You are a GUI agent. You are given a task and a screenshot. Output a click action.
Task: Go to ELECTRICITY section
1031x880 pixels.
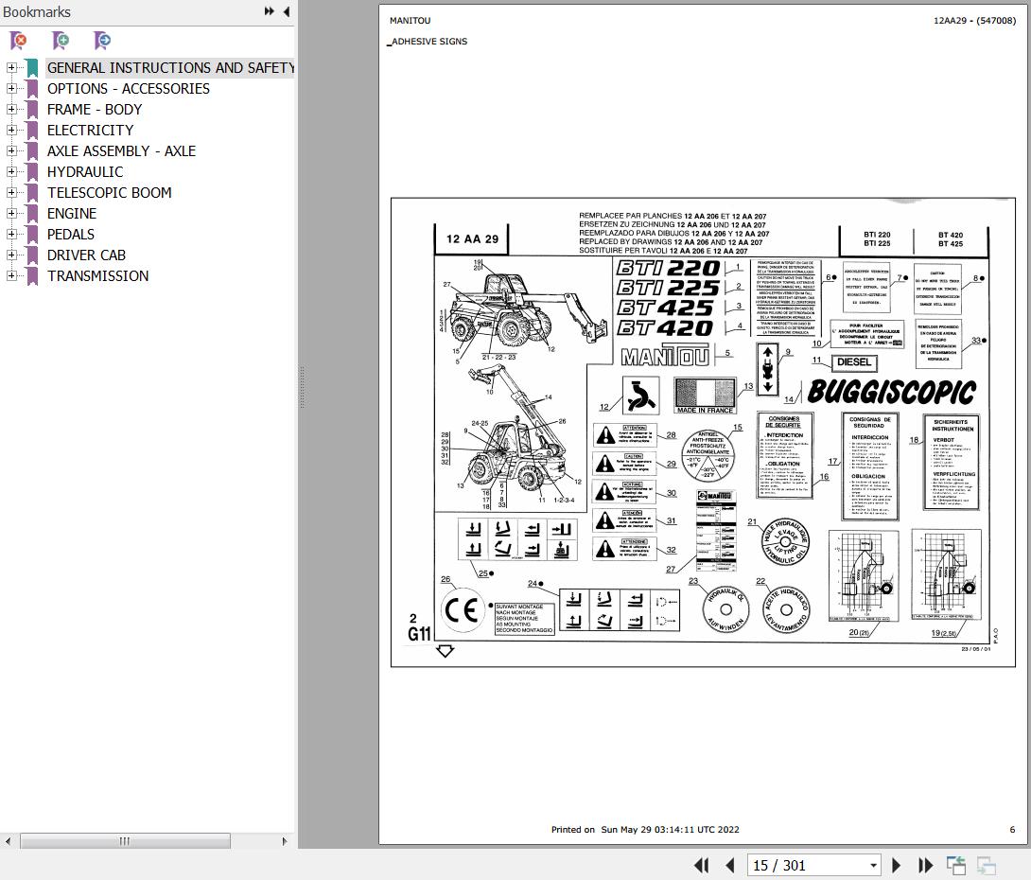coord(90,131)
